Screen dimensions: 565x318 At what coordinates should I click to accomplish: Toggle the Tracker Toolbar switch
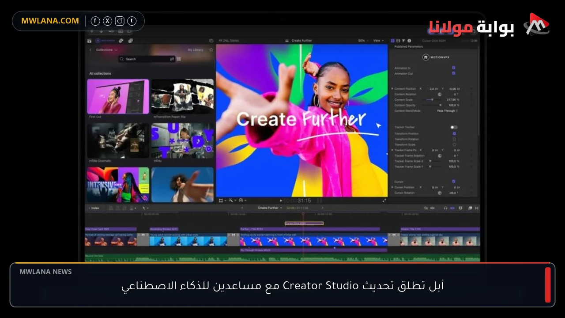[454, 127]
